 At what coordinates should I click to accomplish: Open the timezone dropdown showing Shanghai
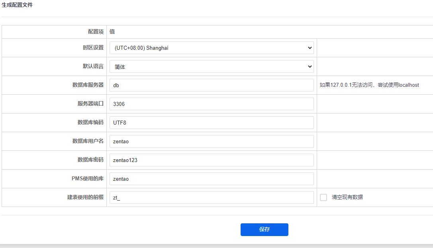pos(212,48)
